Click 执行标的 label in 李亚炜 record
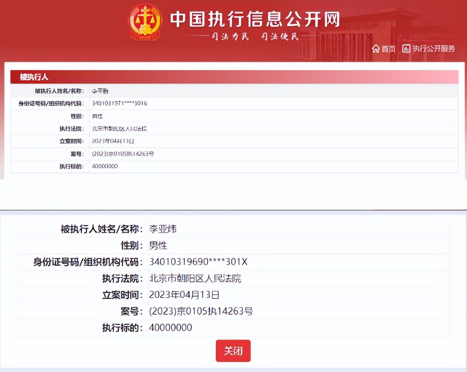 point(123,327)
